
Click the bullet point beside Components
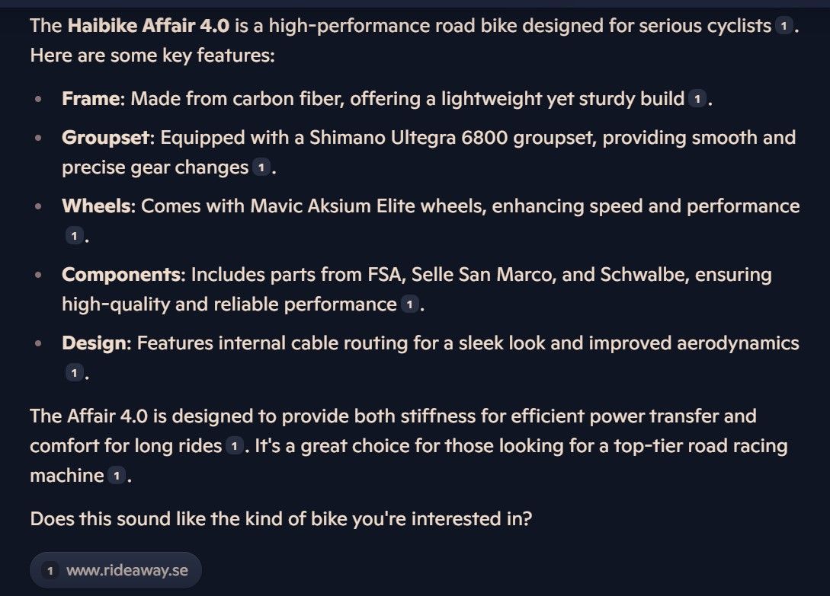39,276
